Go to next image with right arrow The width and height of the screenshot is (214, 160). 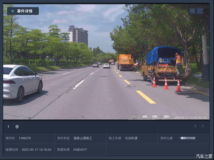pyautogui.click(x=203, y=126)
